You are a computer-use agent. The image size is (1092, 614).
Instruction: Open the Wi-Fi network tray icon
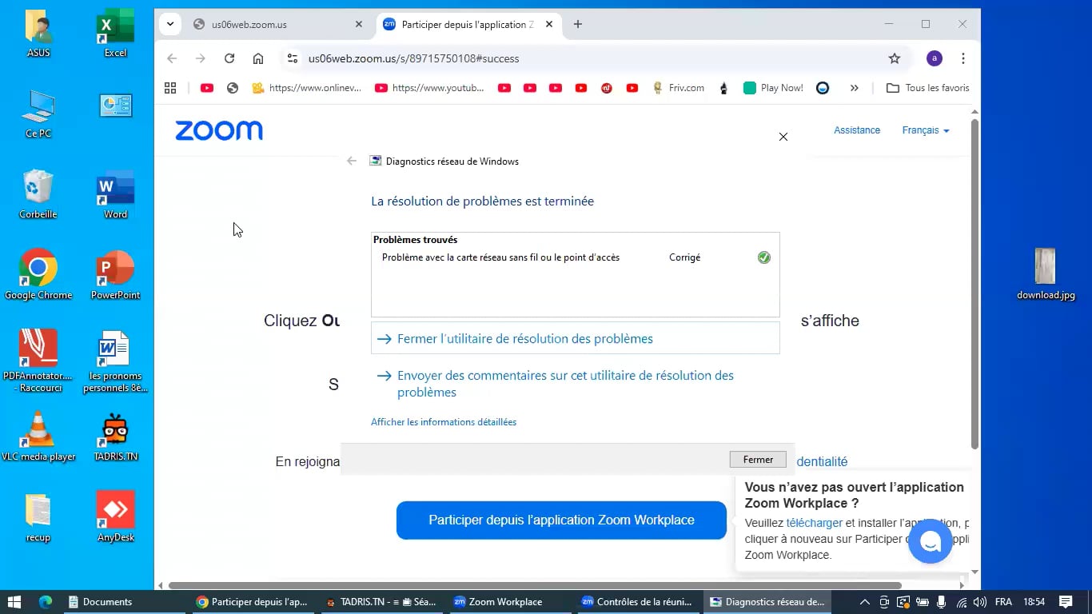[x=961, y=602]
